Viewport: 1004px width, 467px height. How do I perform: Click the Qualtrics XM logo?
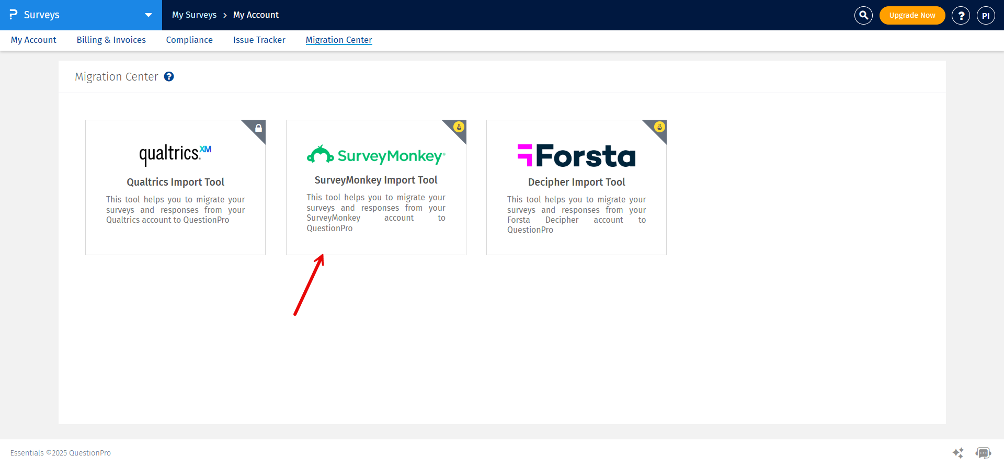175,155
